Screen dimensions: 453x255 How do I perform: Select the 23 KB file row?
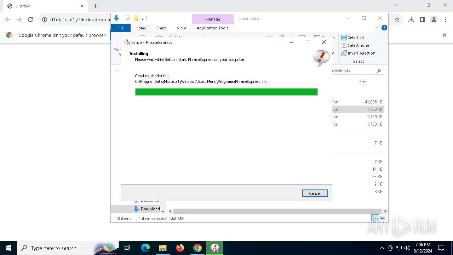point(357,177)
